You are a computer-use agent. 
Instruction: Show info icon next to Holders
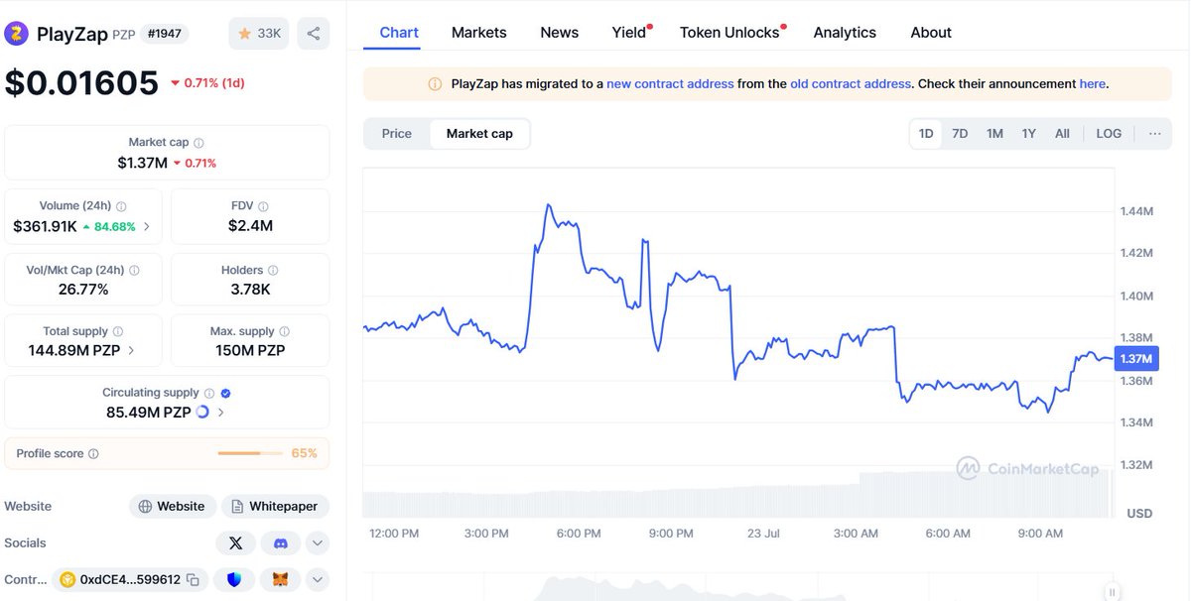click(x=273, y=270)
